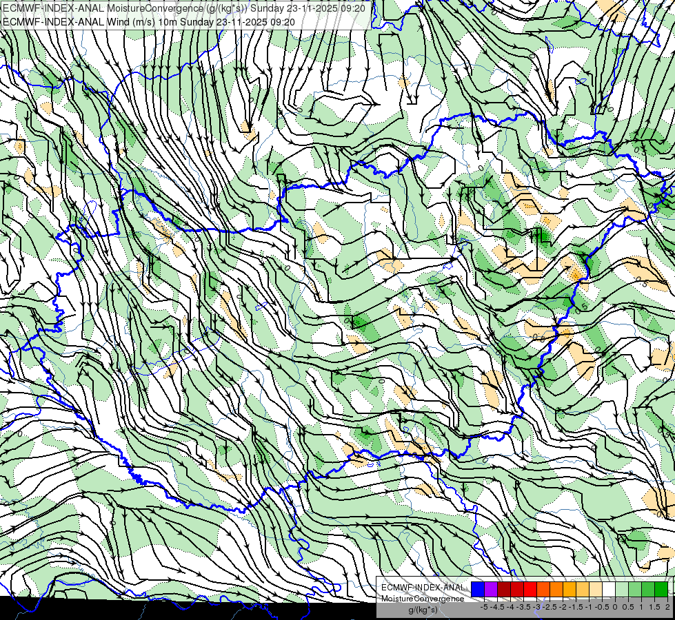The width and height of the screenshot is (675, 620).
Task: Click the legend unit g/(kg*s)
Action: pyautogui.click(x=423, y=610)
